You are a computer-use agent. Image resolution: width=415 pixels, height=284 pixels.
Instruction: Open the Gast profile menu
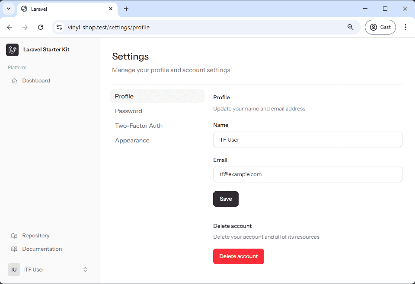380,27
